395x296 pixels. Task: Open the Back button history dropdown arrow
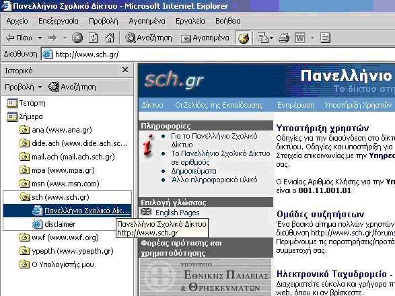(x=40, y=38)
